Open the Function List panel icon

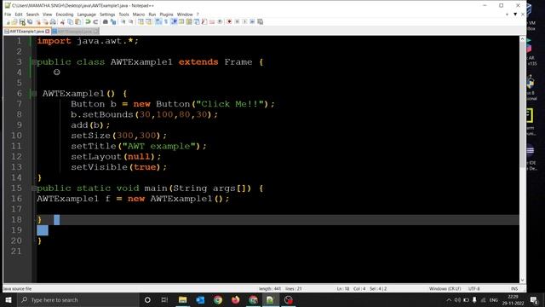point(204,21)
